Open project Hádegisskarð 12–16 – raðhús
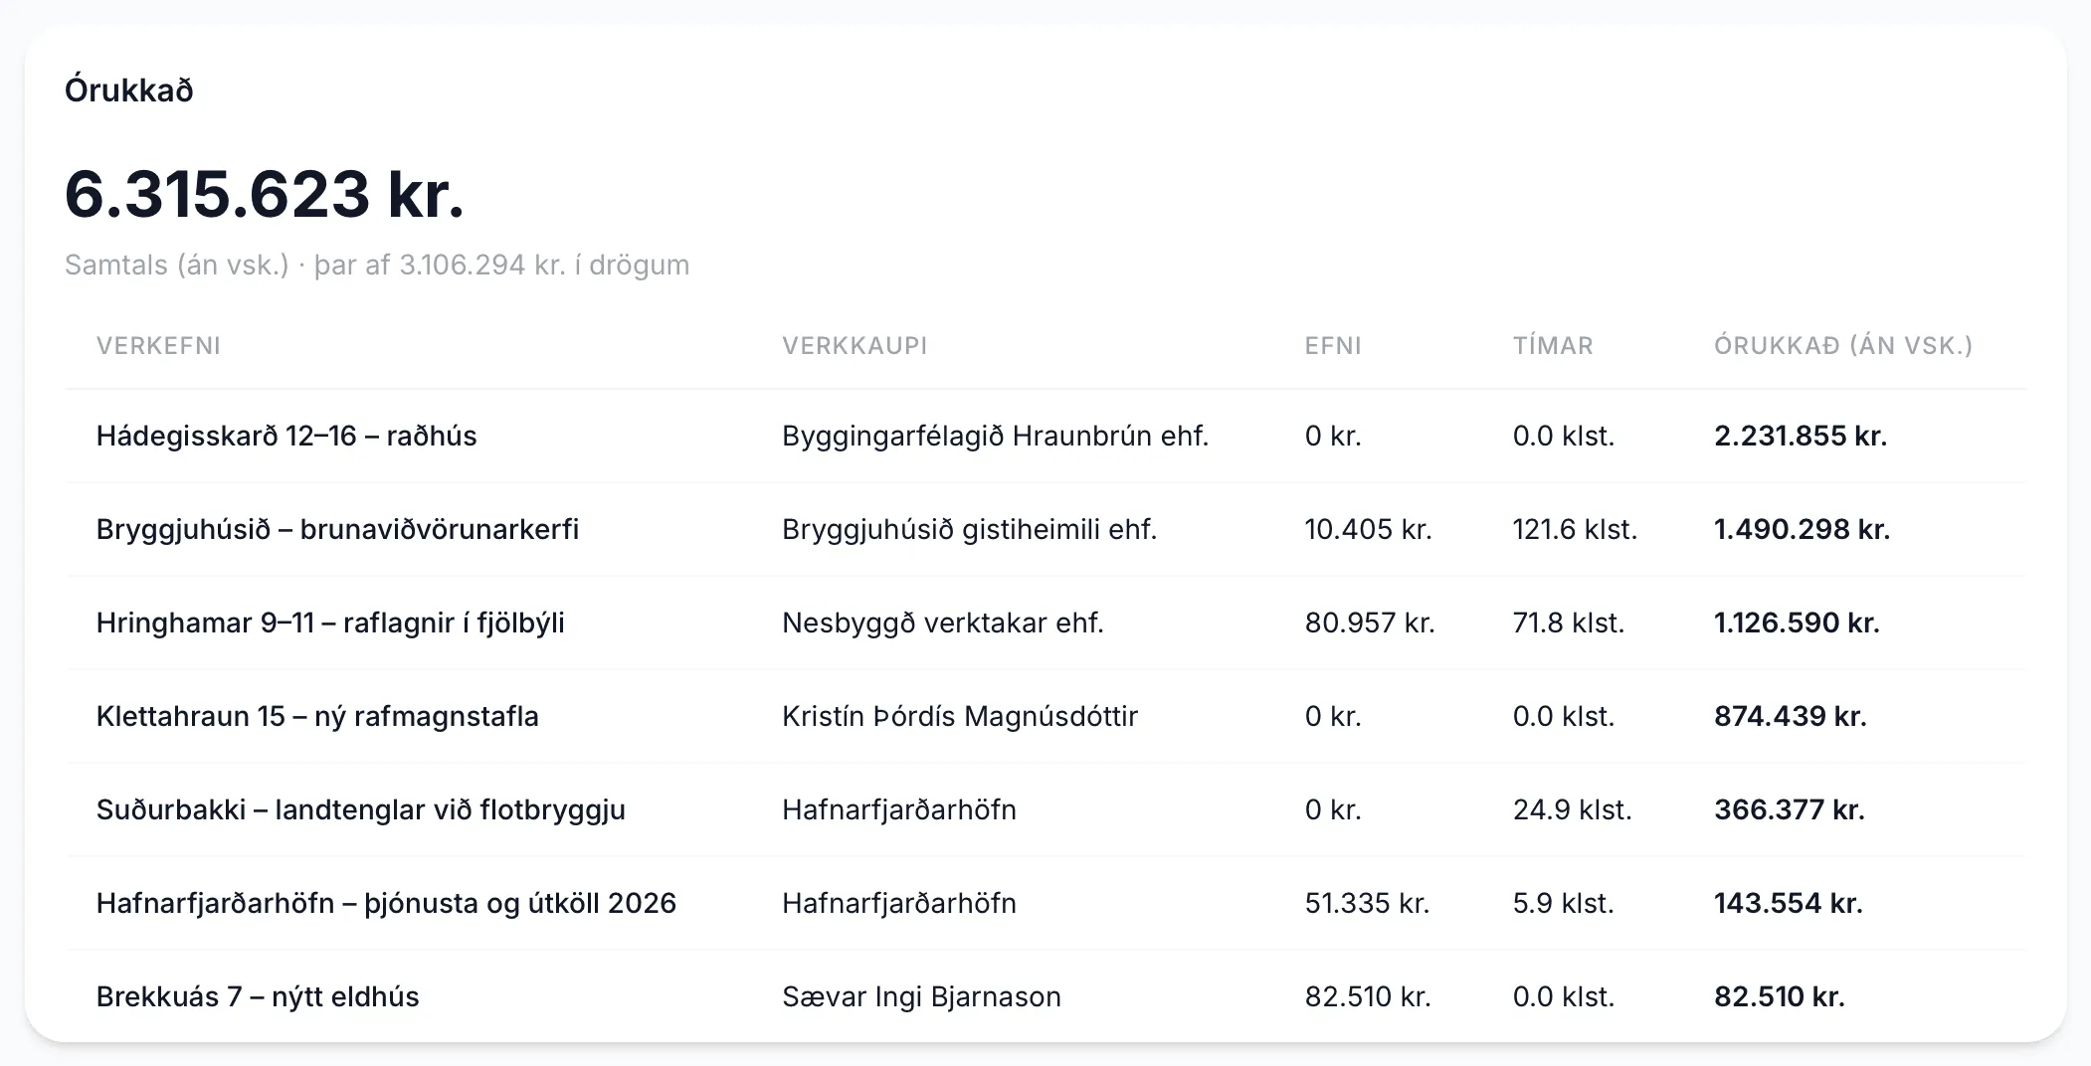Screen dimensions: 2091x1066 click(286, 436)
